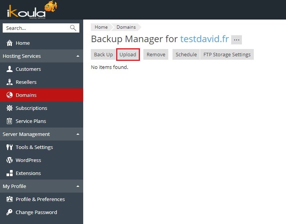Open Extensions menu item
Image resolution: width=286 pixels, height=224 pixels.
[x=41, y=173]
